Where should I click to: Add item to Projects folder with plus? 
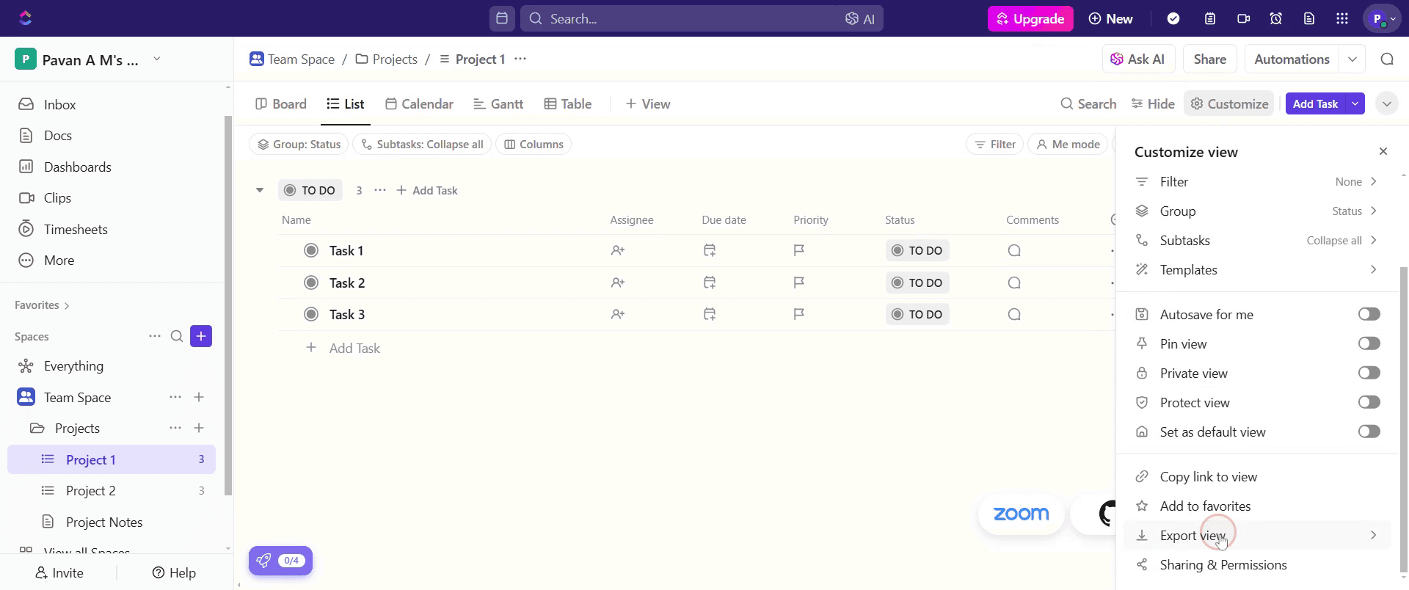(x=199, y=428)
